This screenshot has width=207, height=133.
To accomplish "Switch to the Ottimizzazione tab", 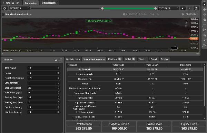I will click(49, 3).
